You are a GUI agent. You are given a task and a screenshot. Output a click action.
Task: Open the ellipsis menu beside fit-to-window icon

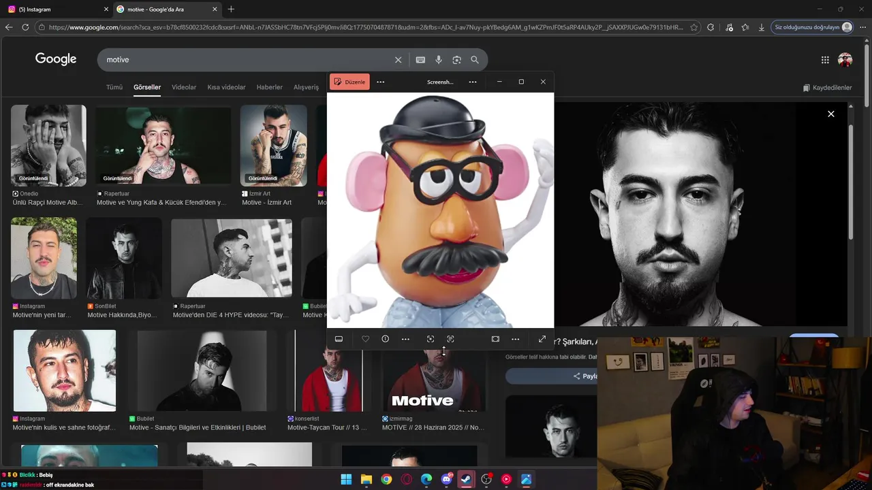tap(515, 339)
